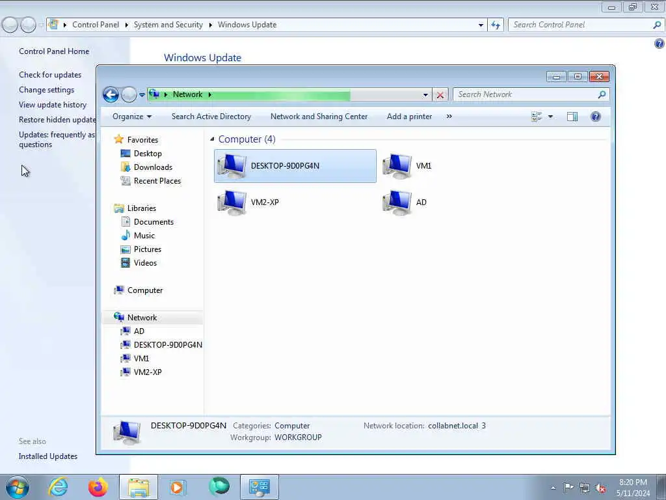This screenshot has height=500, width=666.
Task: Click the Forward arrow in the Network window
Action: pyautogui.click(x=129, y=94)
